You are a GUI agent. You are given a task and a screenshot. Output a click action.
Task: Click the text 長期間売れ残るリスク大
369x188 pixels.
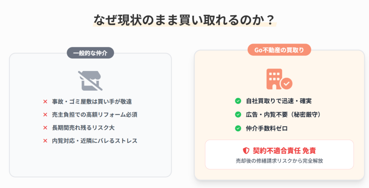pyautogui.click(x=83, y=128)
